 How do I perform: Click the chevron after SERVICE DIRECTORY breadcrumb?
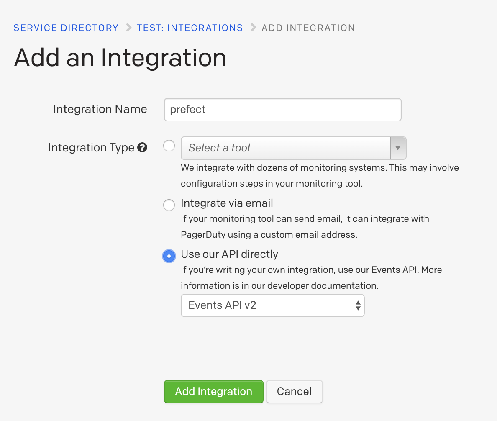[x=128, y=28]
